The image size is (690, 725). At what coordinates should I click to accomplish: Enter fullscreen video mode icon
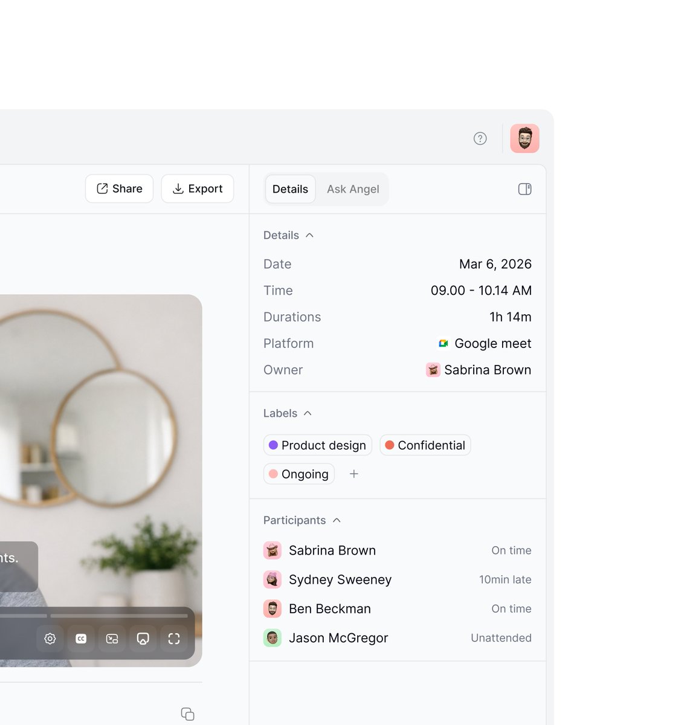coord(174,639)
